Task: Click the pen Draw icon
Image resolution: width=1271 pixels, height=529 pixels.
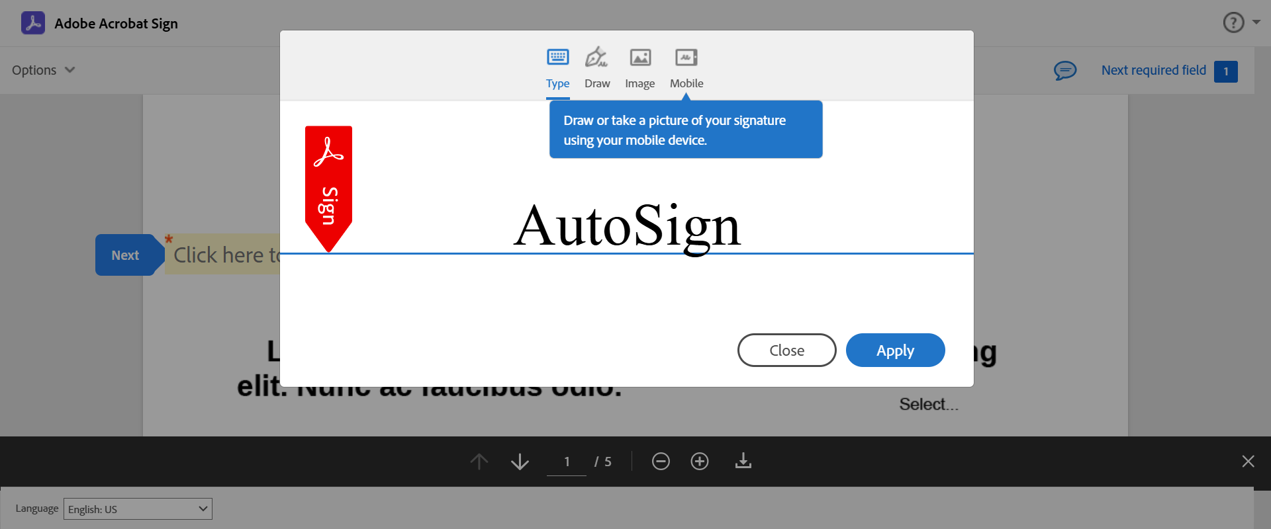Action: point(596,57)
